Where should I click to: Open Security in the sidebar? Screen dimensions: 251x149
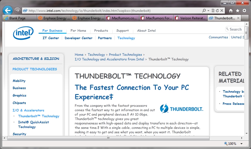point(19,134)
